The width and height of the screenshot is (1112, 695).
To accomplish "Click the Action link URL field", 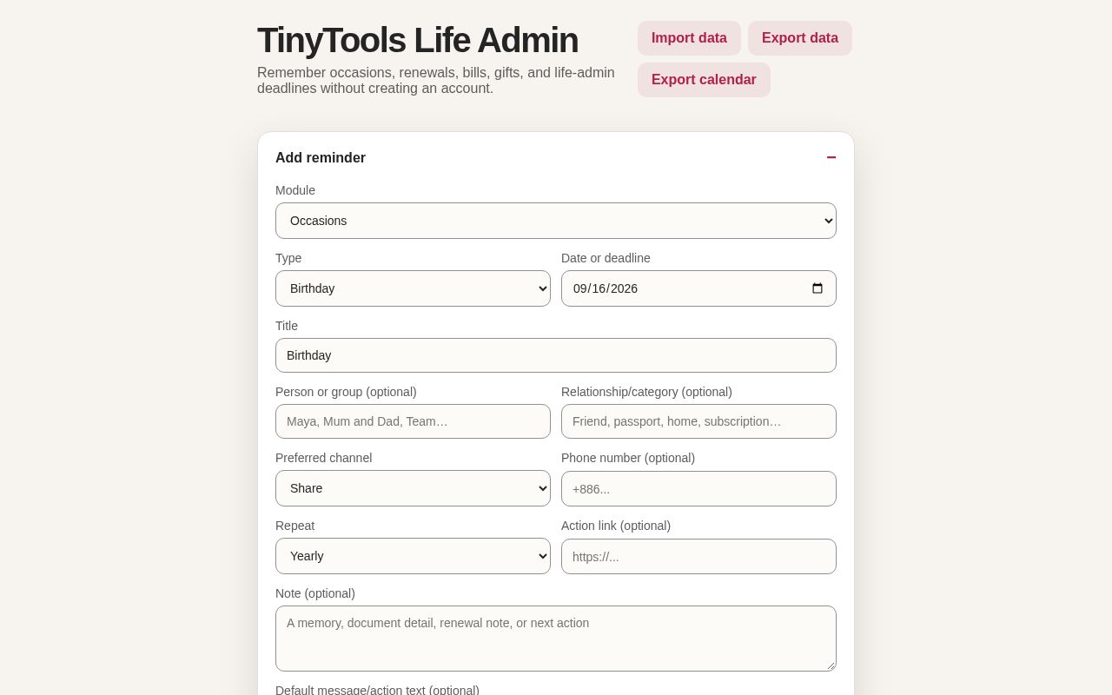I will [x=698, y=557].
